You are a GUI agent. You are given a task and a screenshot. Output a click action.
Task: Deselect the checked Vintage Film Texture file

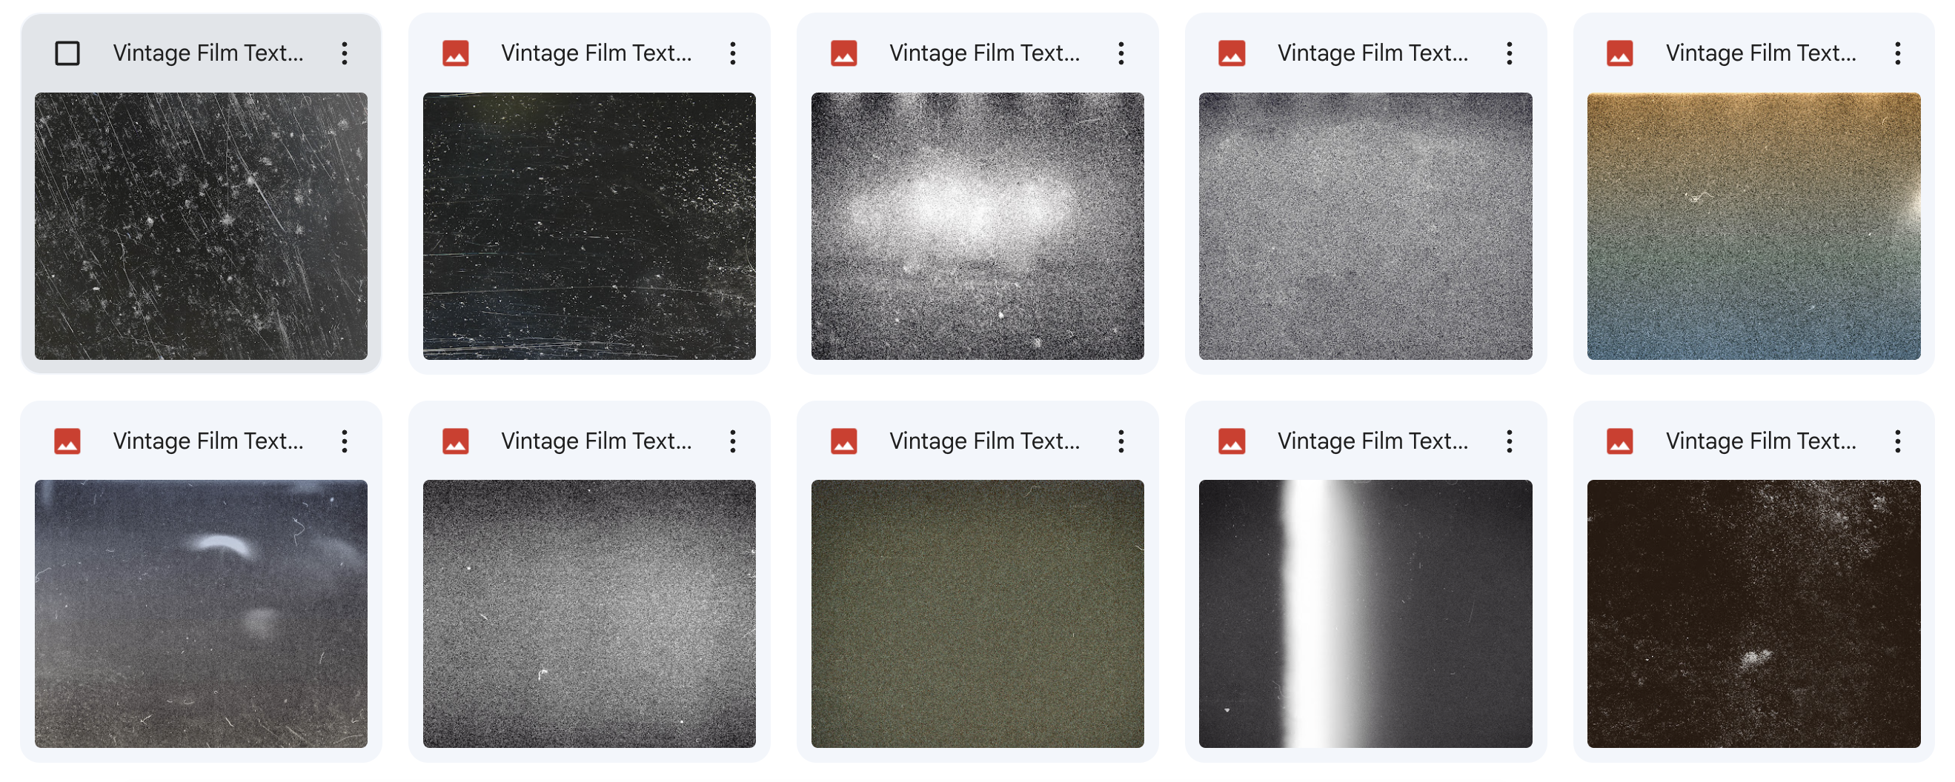click(68, 53)
